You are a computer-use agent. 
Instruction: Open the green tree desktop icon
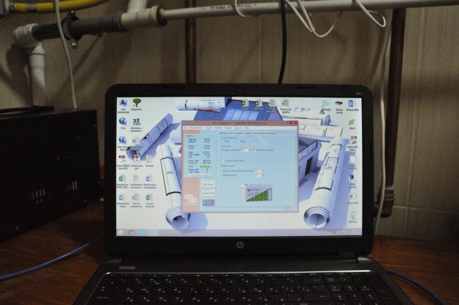coord(137,103)
